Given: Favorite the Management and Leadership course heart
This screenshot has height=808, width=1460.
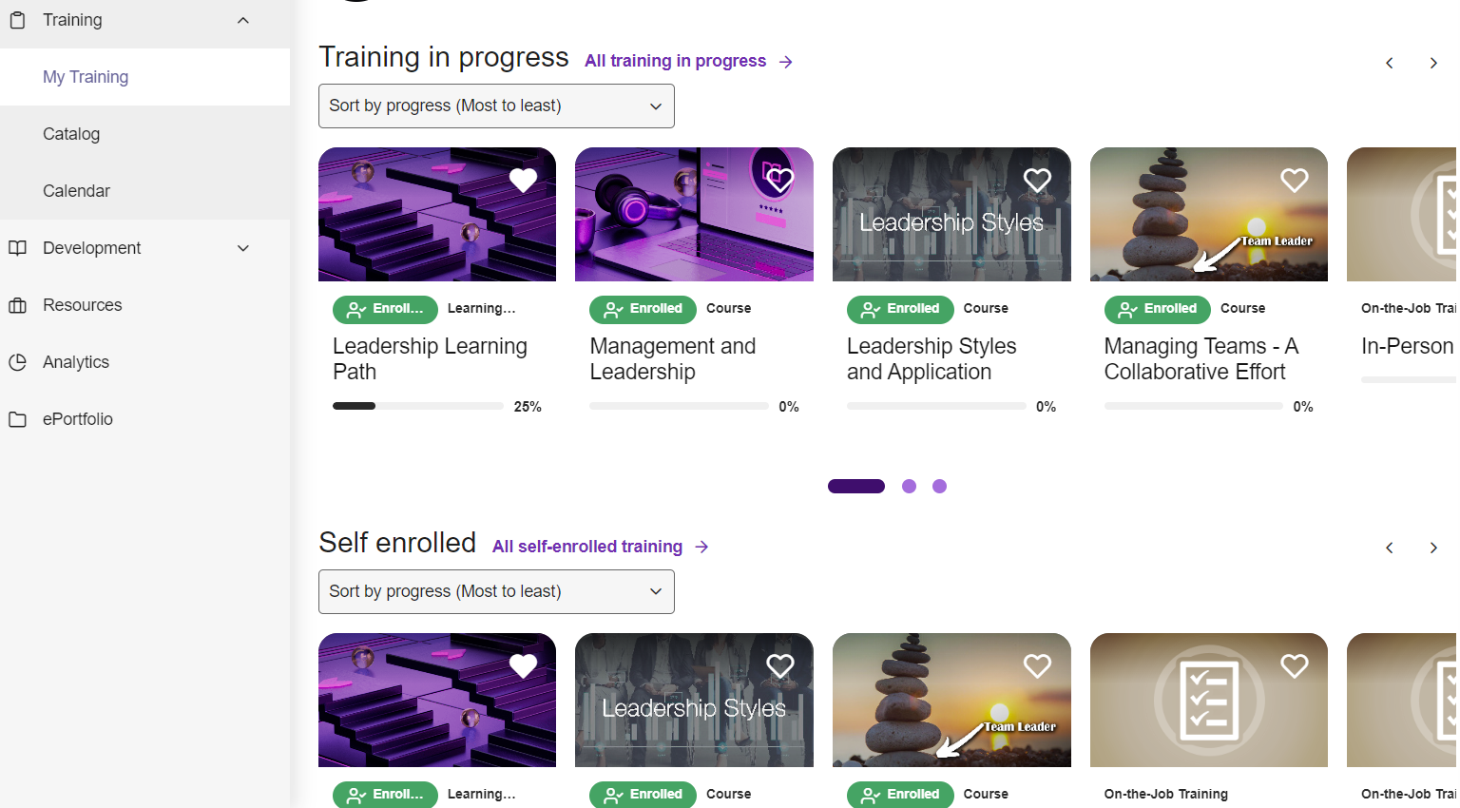Looking at the screenshot, I should coord(779,180).
